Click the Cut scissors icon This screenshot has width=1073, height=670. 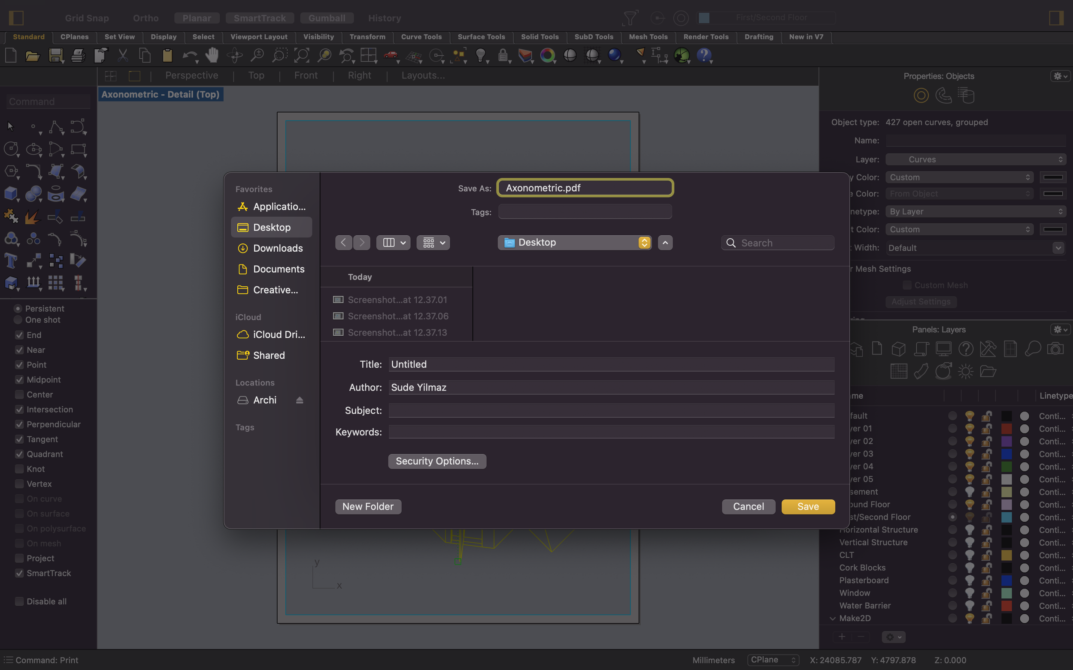pos(123,55)
